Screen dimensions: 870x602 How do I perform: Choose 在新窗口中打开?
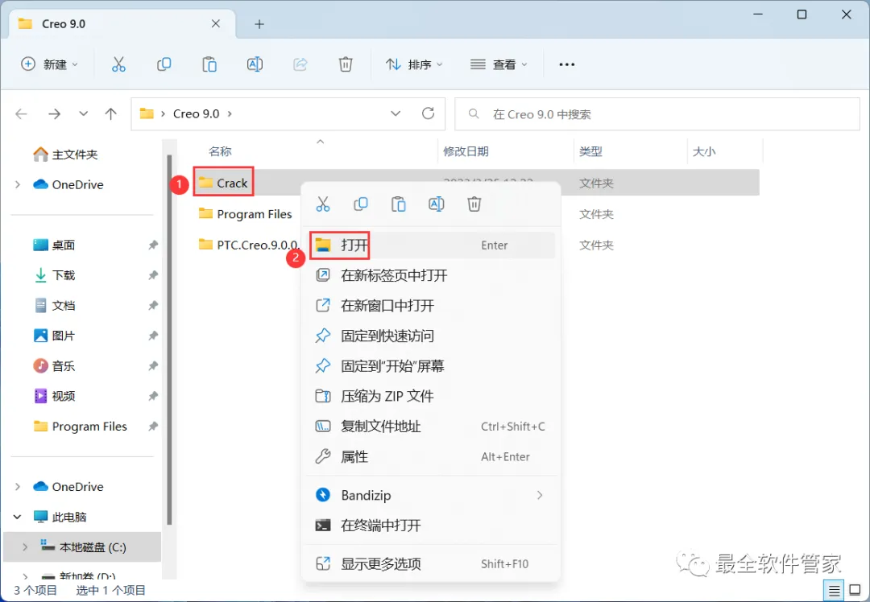(430, 306)
